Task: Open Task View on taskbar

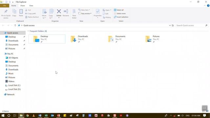Action: (15, 115)
